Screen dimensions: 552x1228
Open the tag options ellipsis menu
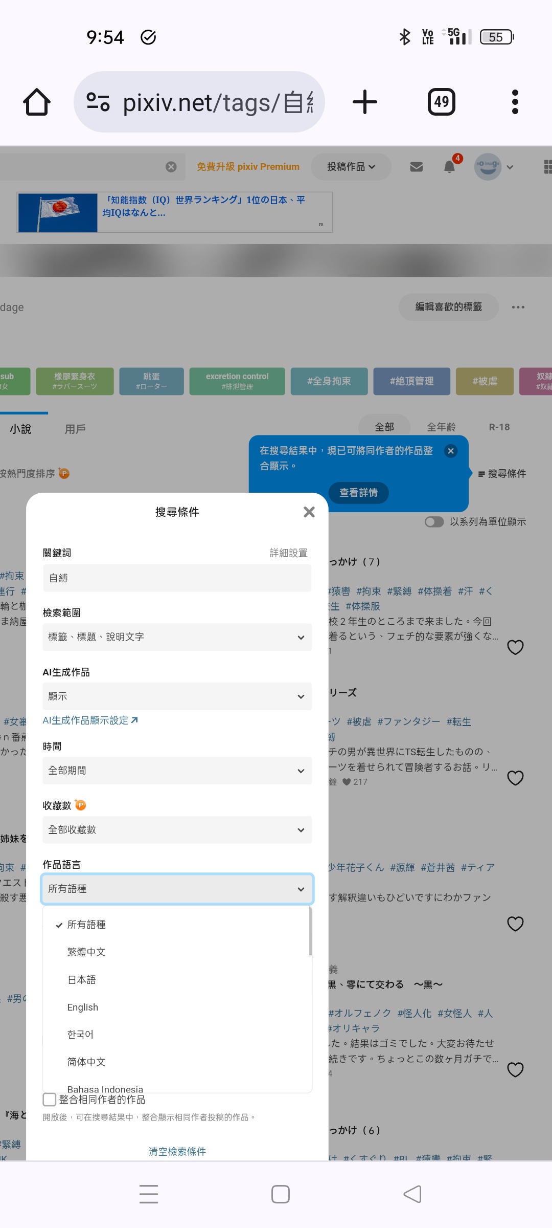[518, 307]
